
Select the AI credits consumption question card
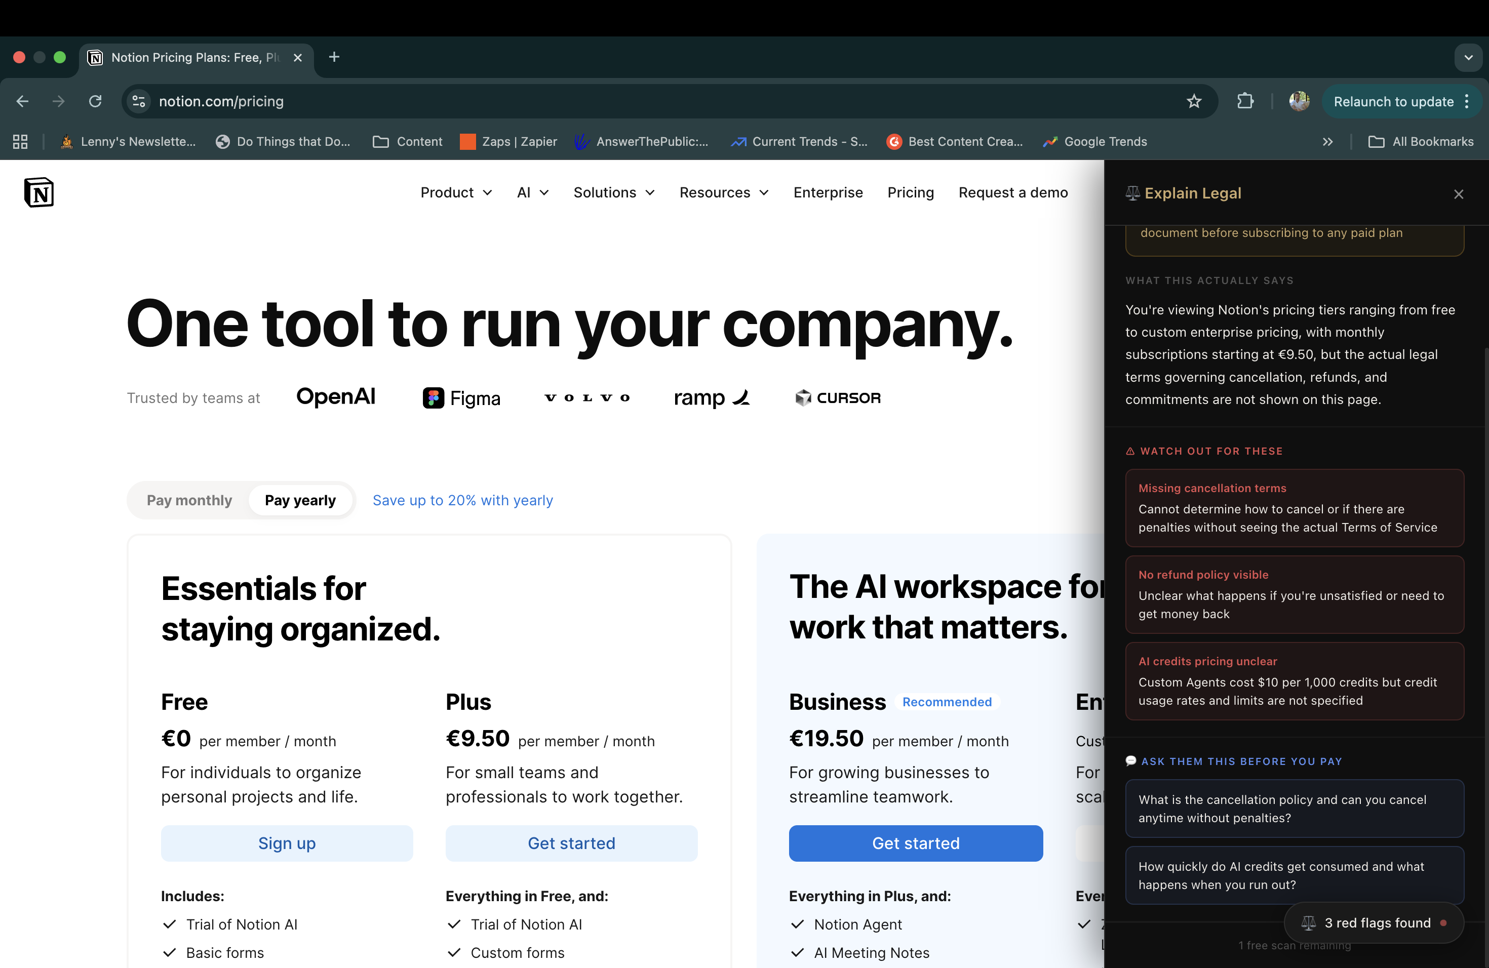coord(1295,875)
